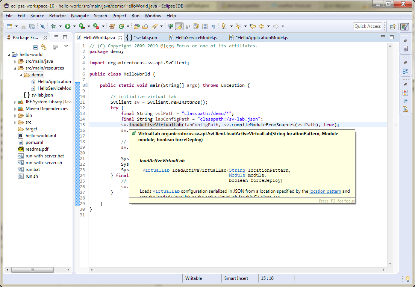Open the Source menu
415x287 pixels.
37,16
